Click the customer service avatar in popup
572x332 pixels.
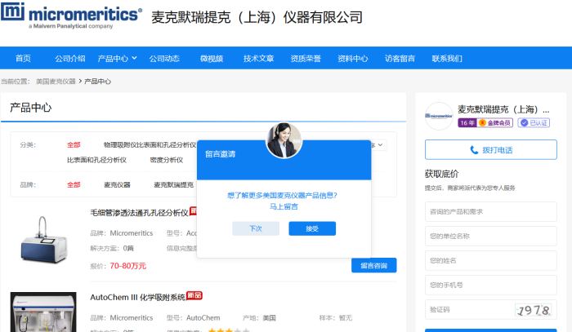click(x=284, y=139)
